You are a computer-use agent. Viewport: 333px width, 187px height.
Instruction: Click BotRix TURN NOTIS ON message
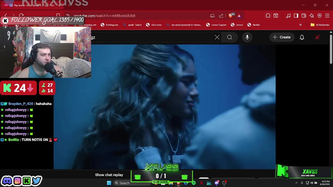29,140
